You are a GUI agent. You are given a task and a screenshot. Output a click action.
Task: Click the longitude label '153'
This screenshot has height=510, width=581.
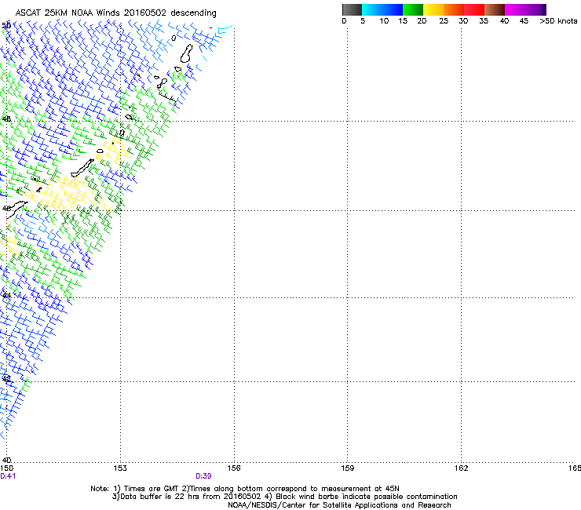click(x=120, y=468)
